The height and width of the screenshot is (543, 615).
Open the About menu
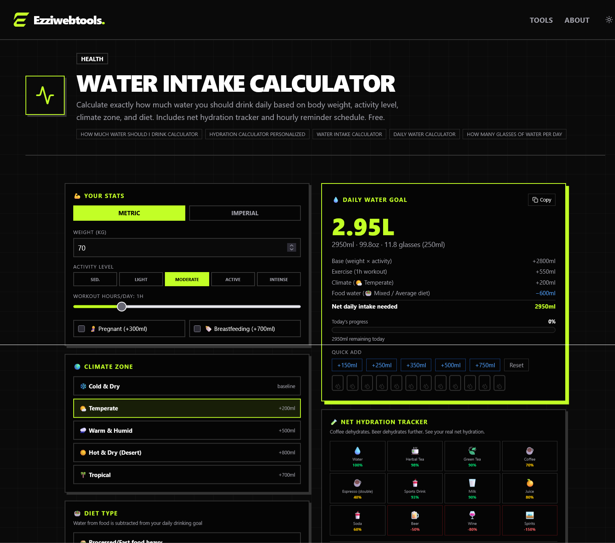577,20
